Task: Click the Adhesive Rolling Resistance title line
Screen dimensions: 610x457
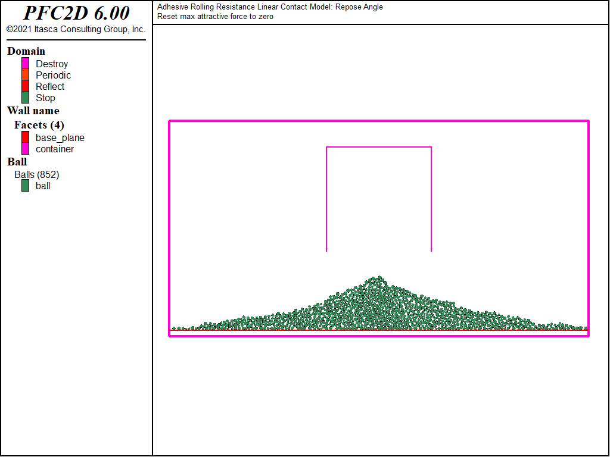Action: point(270,7)
